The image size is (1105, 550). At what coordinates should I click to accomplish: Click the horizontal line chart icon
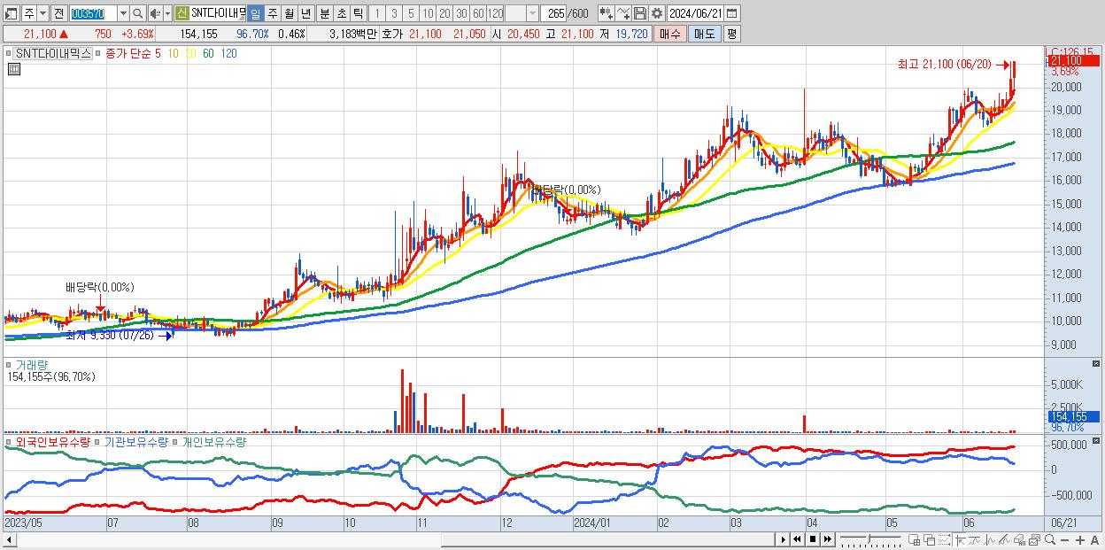(975, 539)
